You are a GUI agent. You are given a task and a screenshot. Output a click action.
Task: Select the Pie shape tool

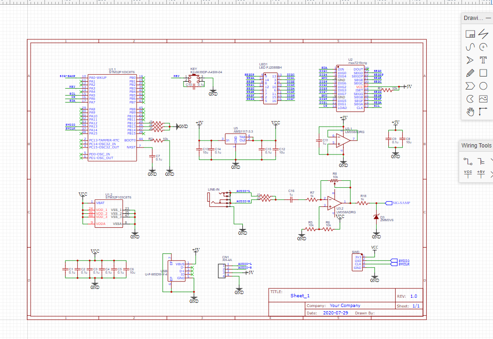470,99
